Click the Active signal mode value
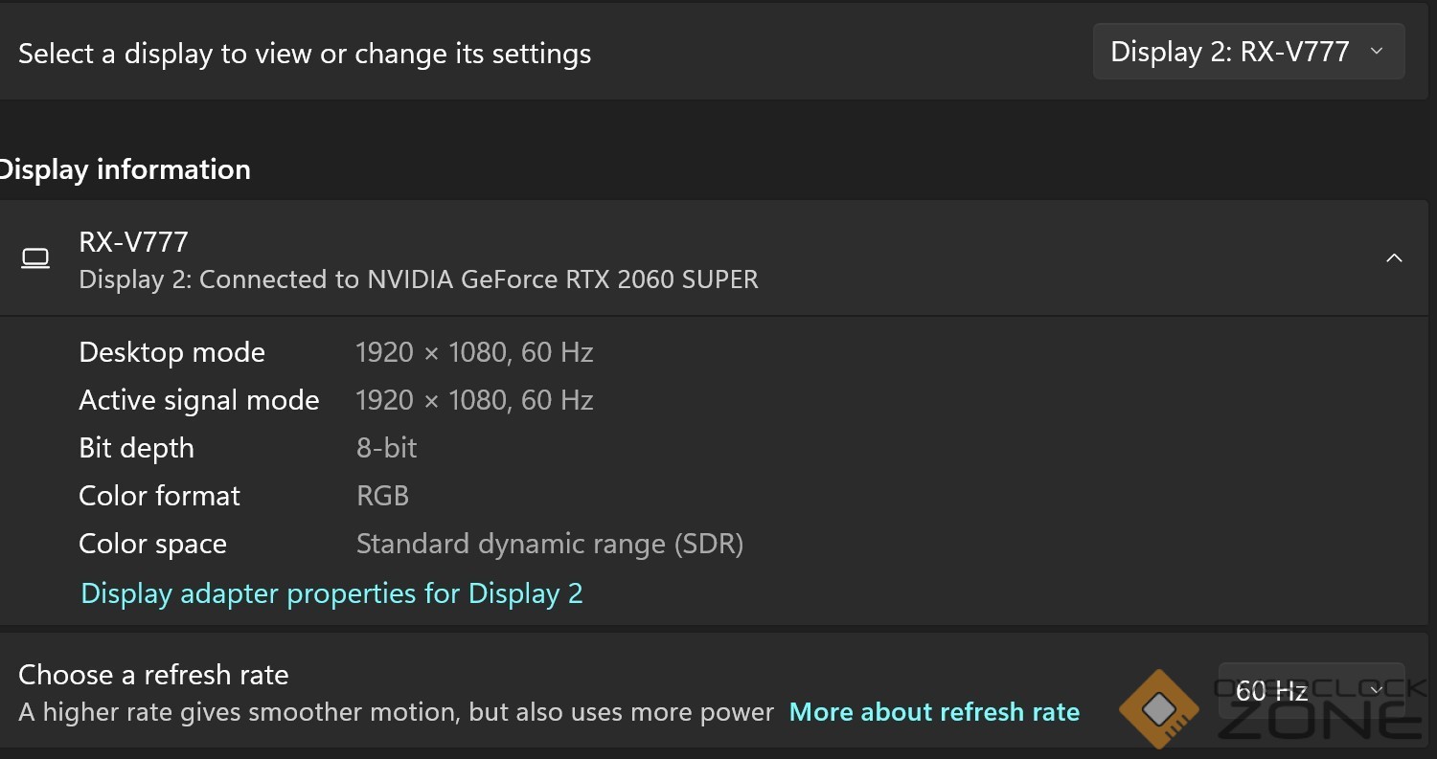The image size is (1437, 759). click(474, 400)
